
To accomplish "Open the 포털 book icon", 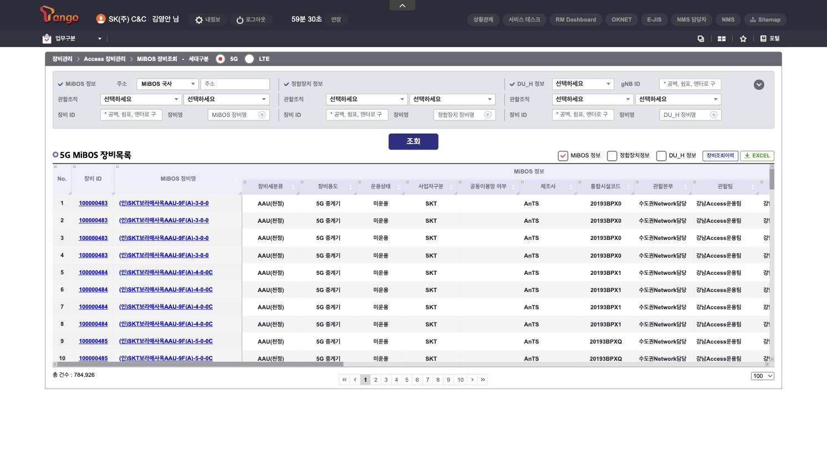I will pyautogui.click(x=763, y=38).
